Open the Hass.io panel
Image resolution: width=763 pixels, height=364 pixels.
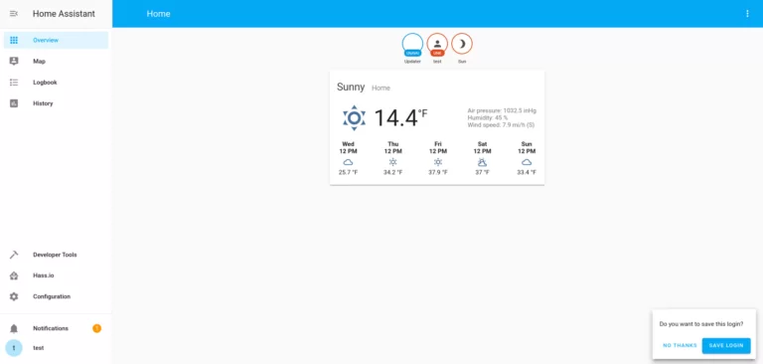click(x=56, y=275)
